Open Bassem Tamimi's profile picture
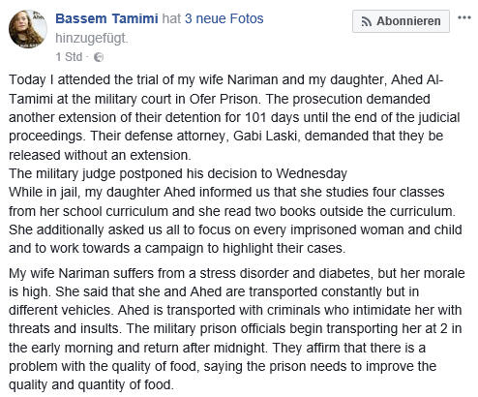This screenshot has height=397, width=478. (x=28, y=29)
